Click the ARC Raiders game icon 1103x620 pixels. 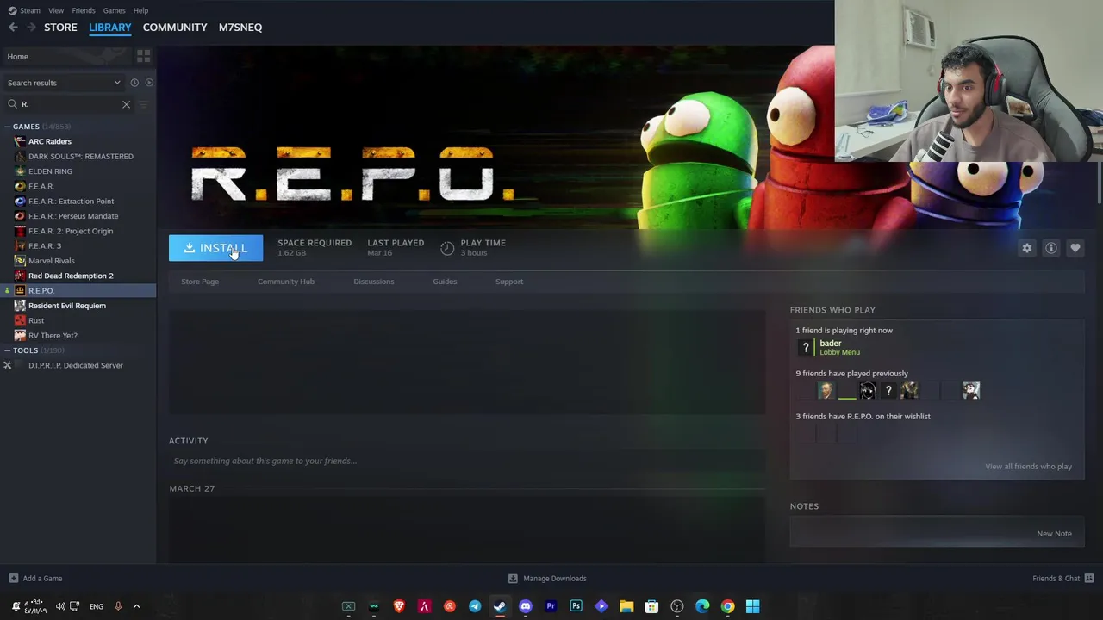tap(20, 141)
